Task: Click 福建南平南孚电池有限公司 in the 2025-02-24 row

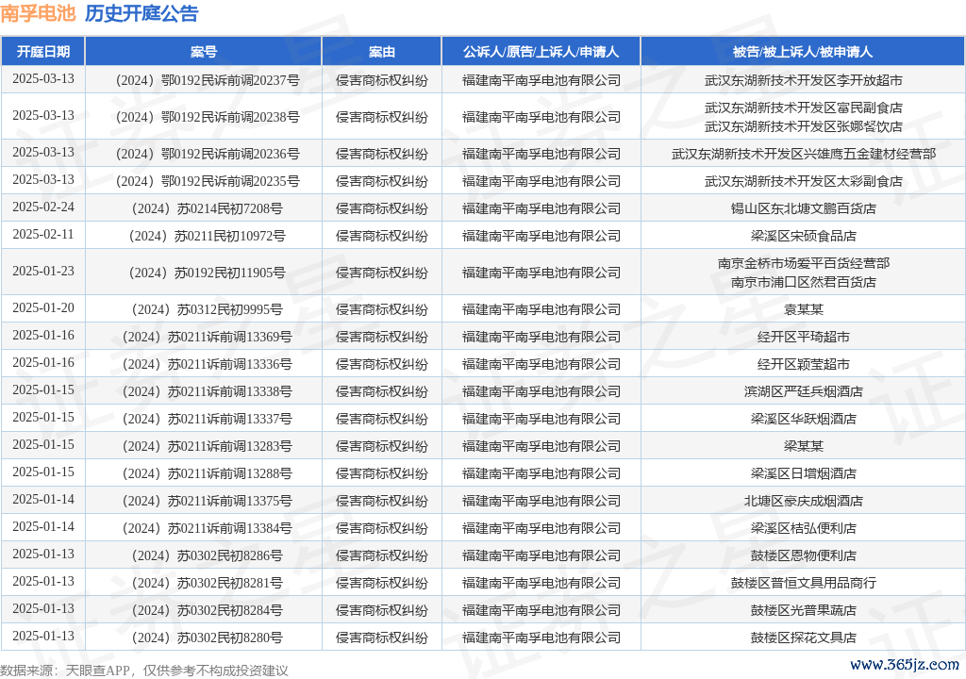Action: click(541, 208)
